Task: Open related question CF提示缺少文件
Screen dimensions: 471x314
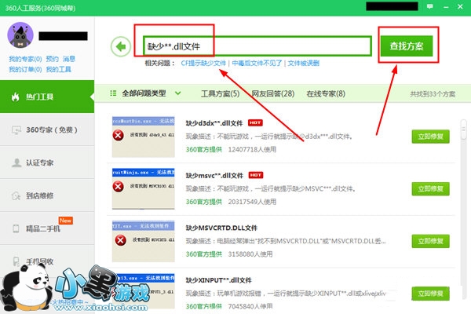Action: coord(203,63)
